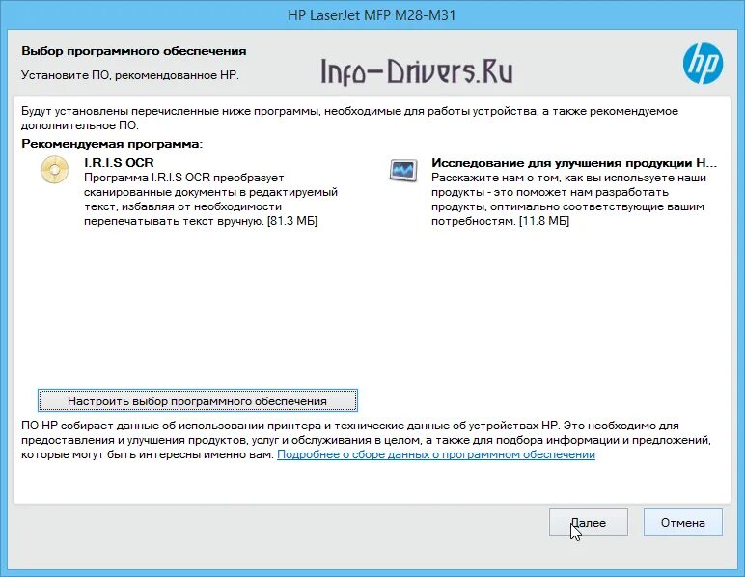
Task: Click the product improvement study monitor icon
Action: tap(403, 171)
